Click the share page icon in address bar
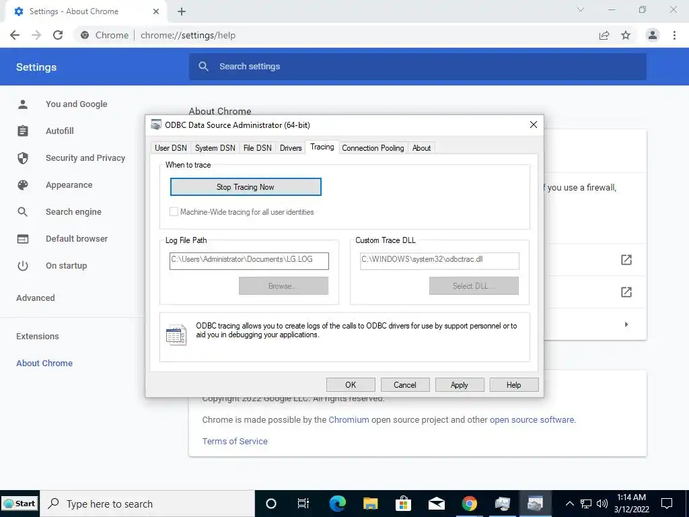 604,35
